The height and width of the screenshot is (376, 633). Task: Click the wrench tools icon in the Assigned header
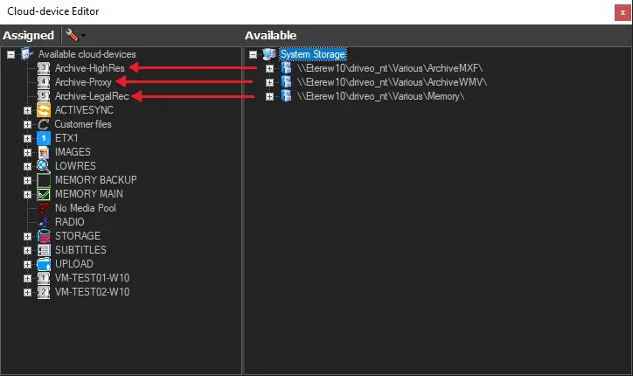(x=72, y=36)
